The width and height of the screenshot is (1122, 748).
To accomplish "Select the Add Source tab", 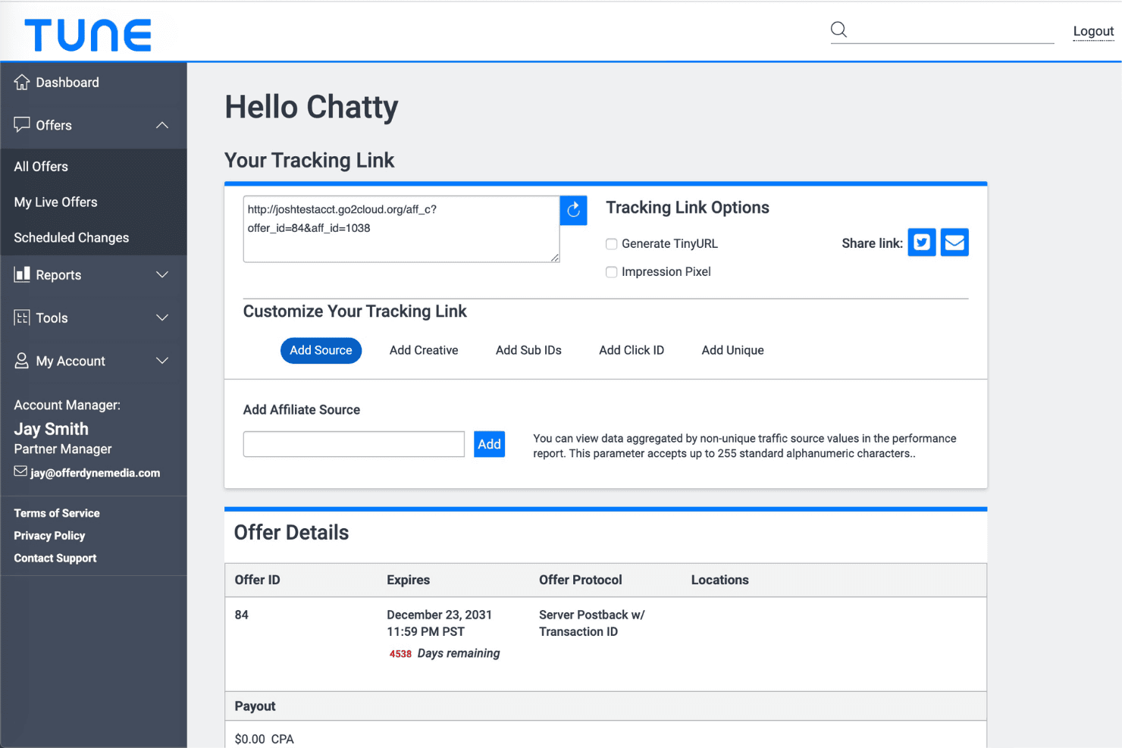I will tap(321, 350).
